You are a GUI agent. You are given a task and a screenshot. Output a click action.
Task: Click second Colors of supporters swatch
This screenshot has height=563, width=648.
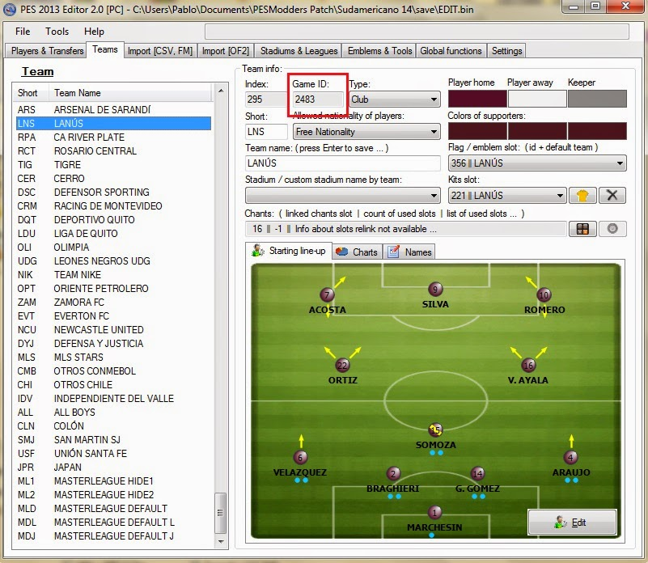[537, 131]
